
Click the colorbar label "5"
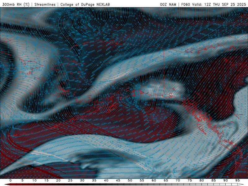pyautogui.click(x=22, y=180)
